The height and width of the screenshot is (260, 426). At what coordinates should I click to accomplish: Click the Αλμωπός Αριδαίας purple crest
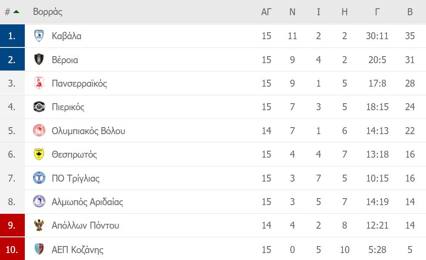pyautogui.click(x=39, y=202)
